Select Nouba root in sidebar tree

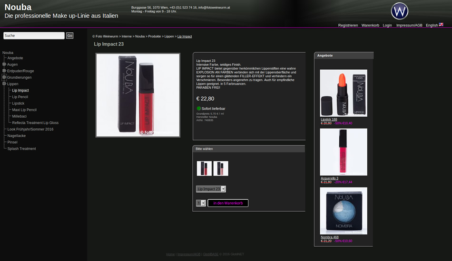tap(8, 53)
